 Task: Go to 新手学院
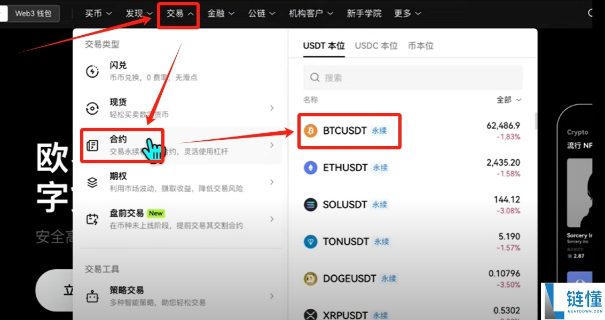[364, 13]
